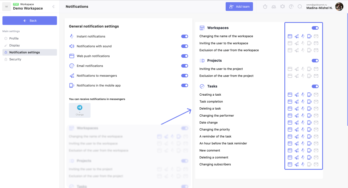Open the notifications bell in header
Image resolution: width=348 pixels, height=188 pixels.
(282, 7)
